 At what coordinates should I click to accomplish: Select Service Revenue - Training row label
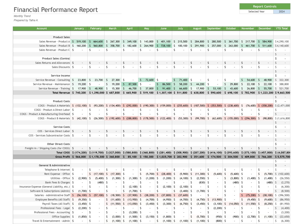tap(54, 89)
